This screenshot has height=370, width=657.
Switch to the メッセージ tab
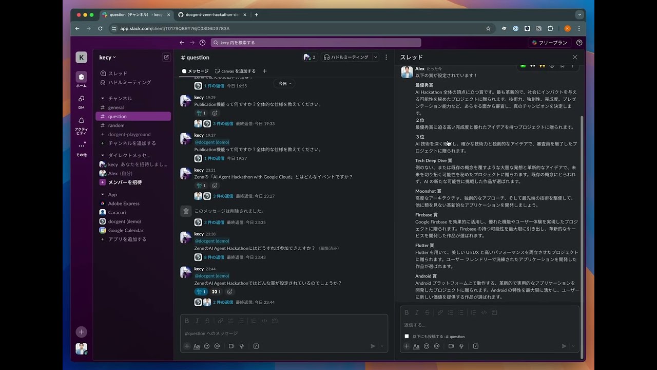click(195, 71)
